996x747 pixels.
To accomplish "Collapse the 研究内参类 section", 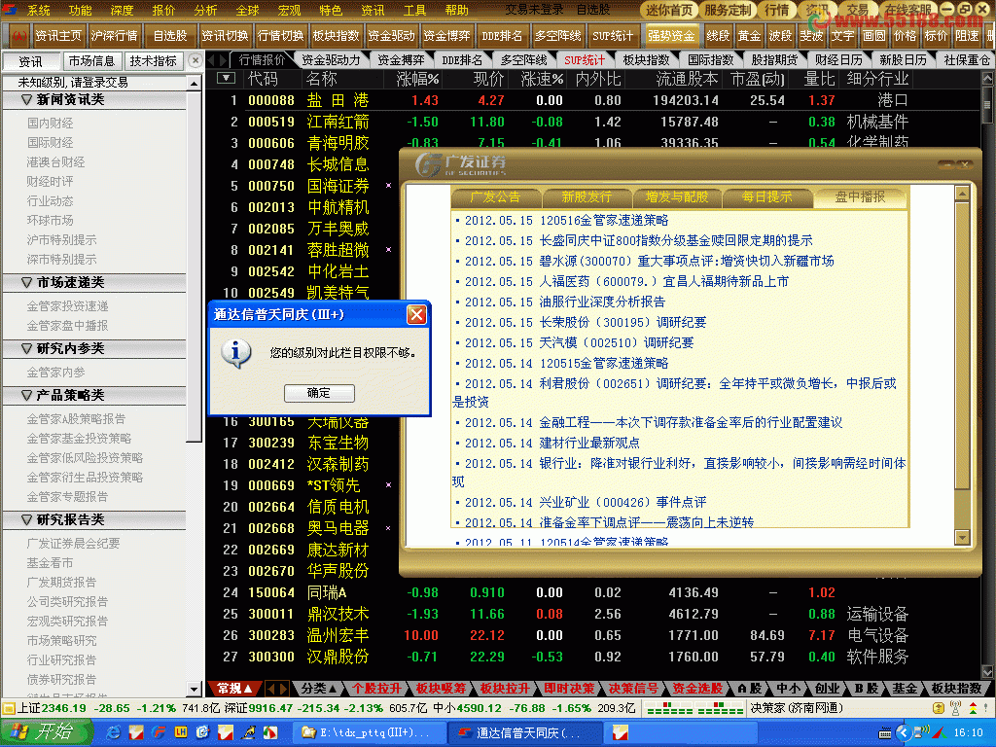I will [x=27, y=349].
